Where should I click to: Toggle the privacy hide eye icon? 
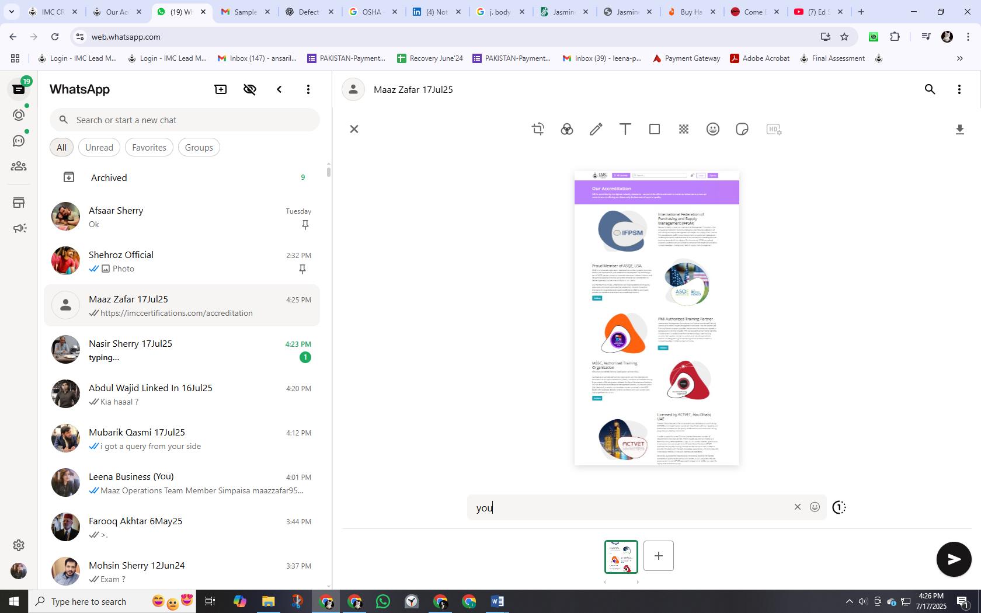(250, 89)
